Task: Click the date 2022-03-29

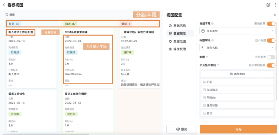Action: point(129,41)
